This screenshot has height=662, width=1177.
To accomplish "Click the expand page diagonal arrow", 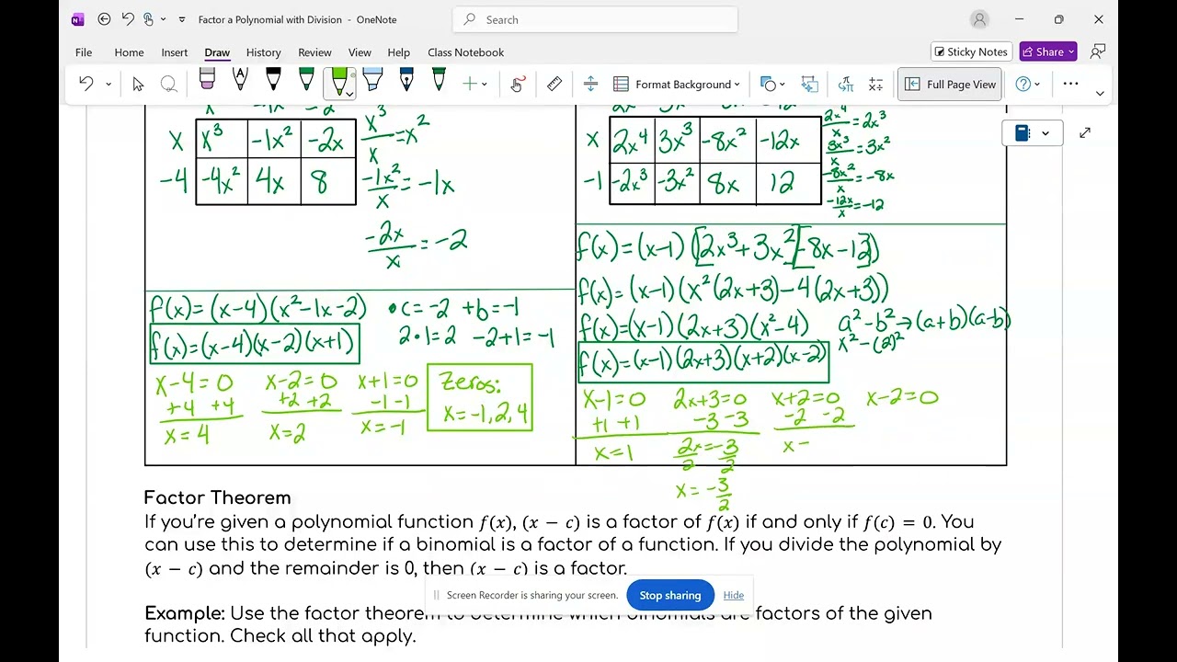I will pyautogui.click(x=1085, y=133).
